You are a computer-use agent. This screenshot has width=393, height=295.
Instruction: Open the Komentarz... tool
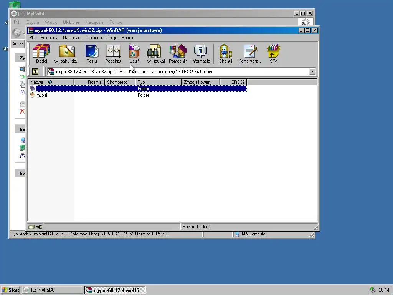[249, 53]
